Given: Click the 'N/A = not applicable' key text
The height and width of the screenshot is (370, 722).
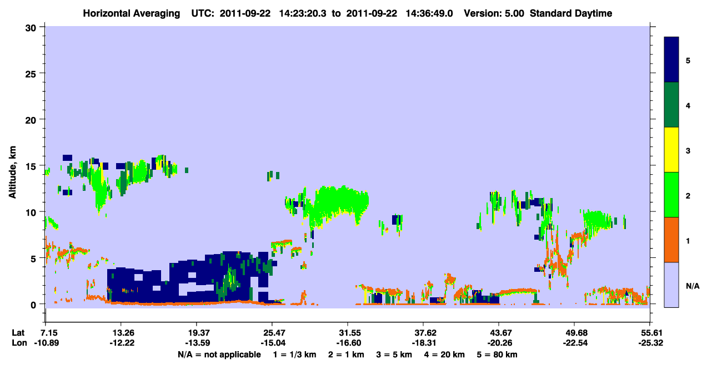Looking at the screenshot, I should 219,354.
